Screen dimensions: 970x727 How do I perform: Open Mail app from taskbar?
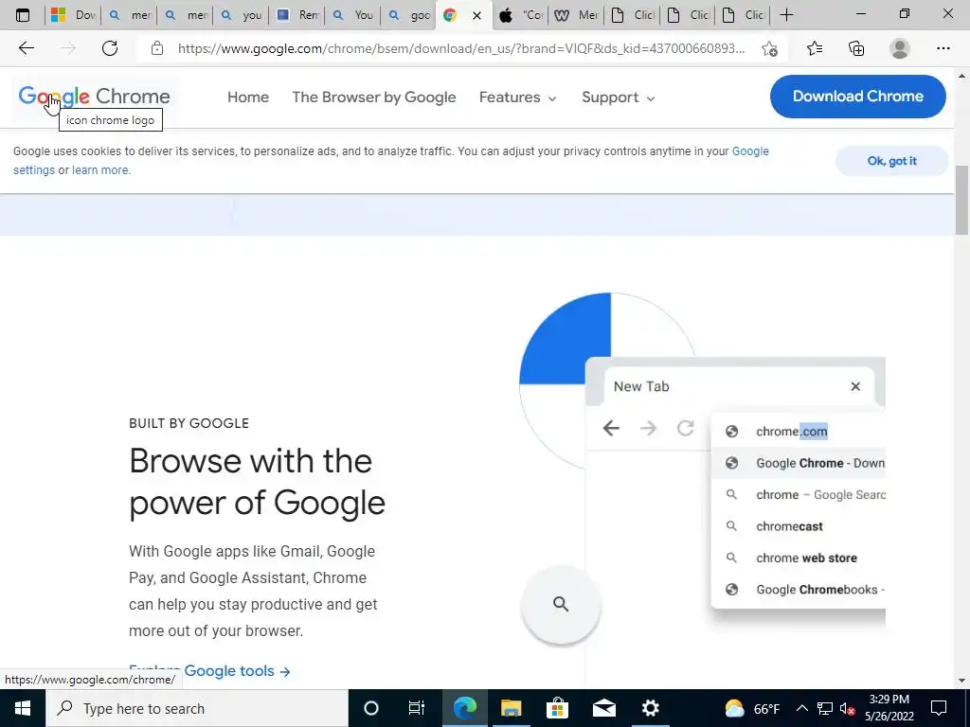click(603, 708)
